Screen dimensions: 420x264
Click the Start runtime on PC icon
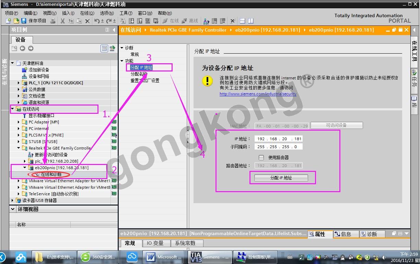point(156,21)
